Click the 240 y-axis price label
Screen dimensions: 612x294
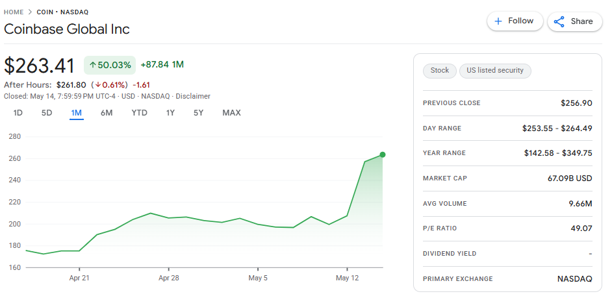(x=14, y=180)
